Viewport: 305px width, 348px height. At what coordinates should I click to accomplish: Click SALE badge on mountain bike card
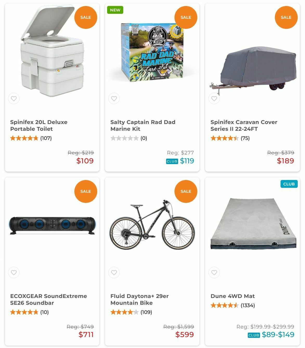[x=186, y=191]
